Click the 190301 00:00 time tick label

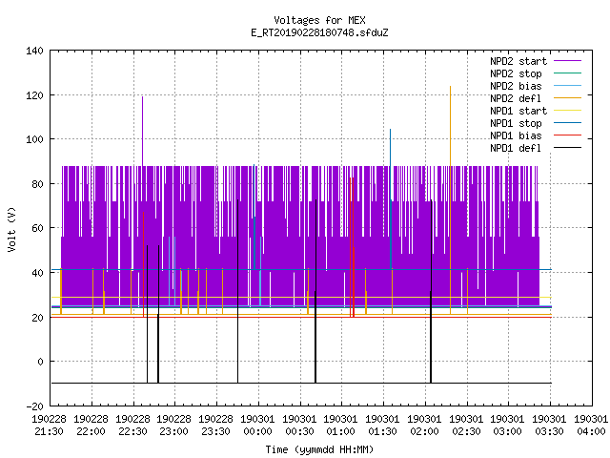tap(257, 426)
